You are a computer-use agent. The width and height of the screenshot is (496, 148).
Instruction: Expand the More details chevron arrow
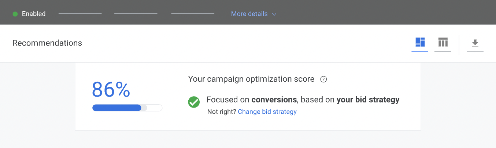coord(274,14)
